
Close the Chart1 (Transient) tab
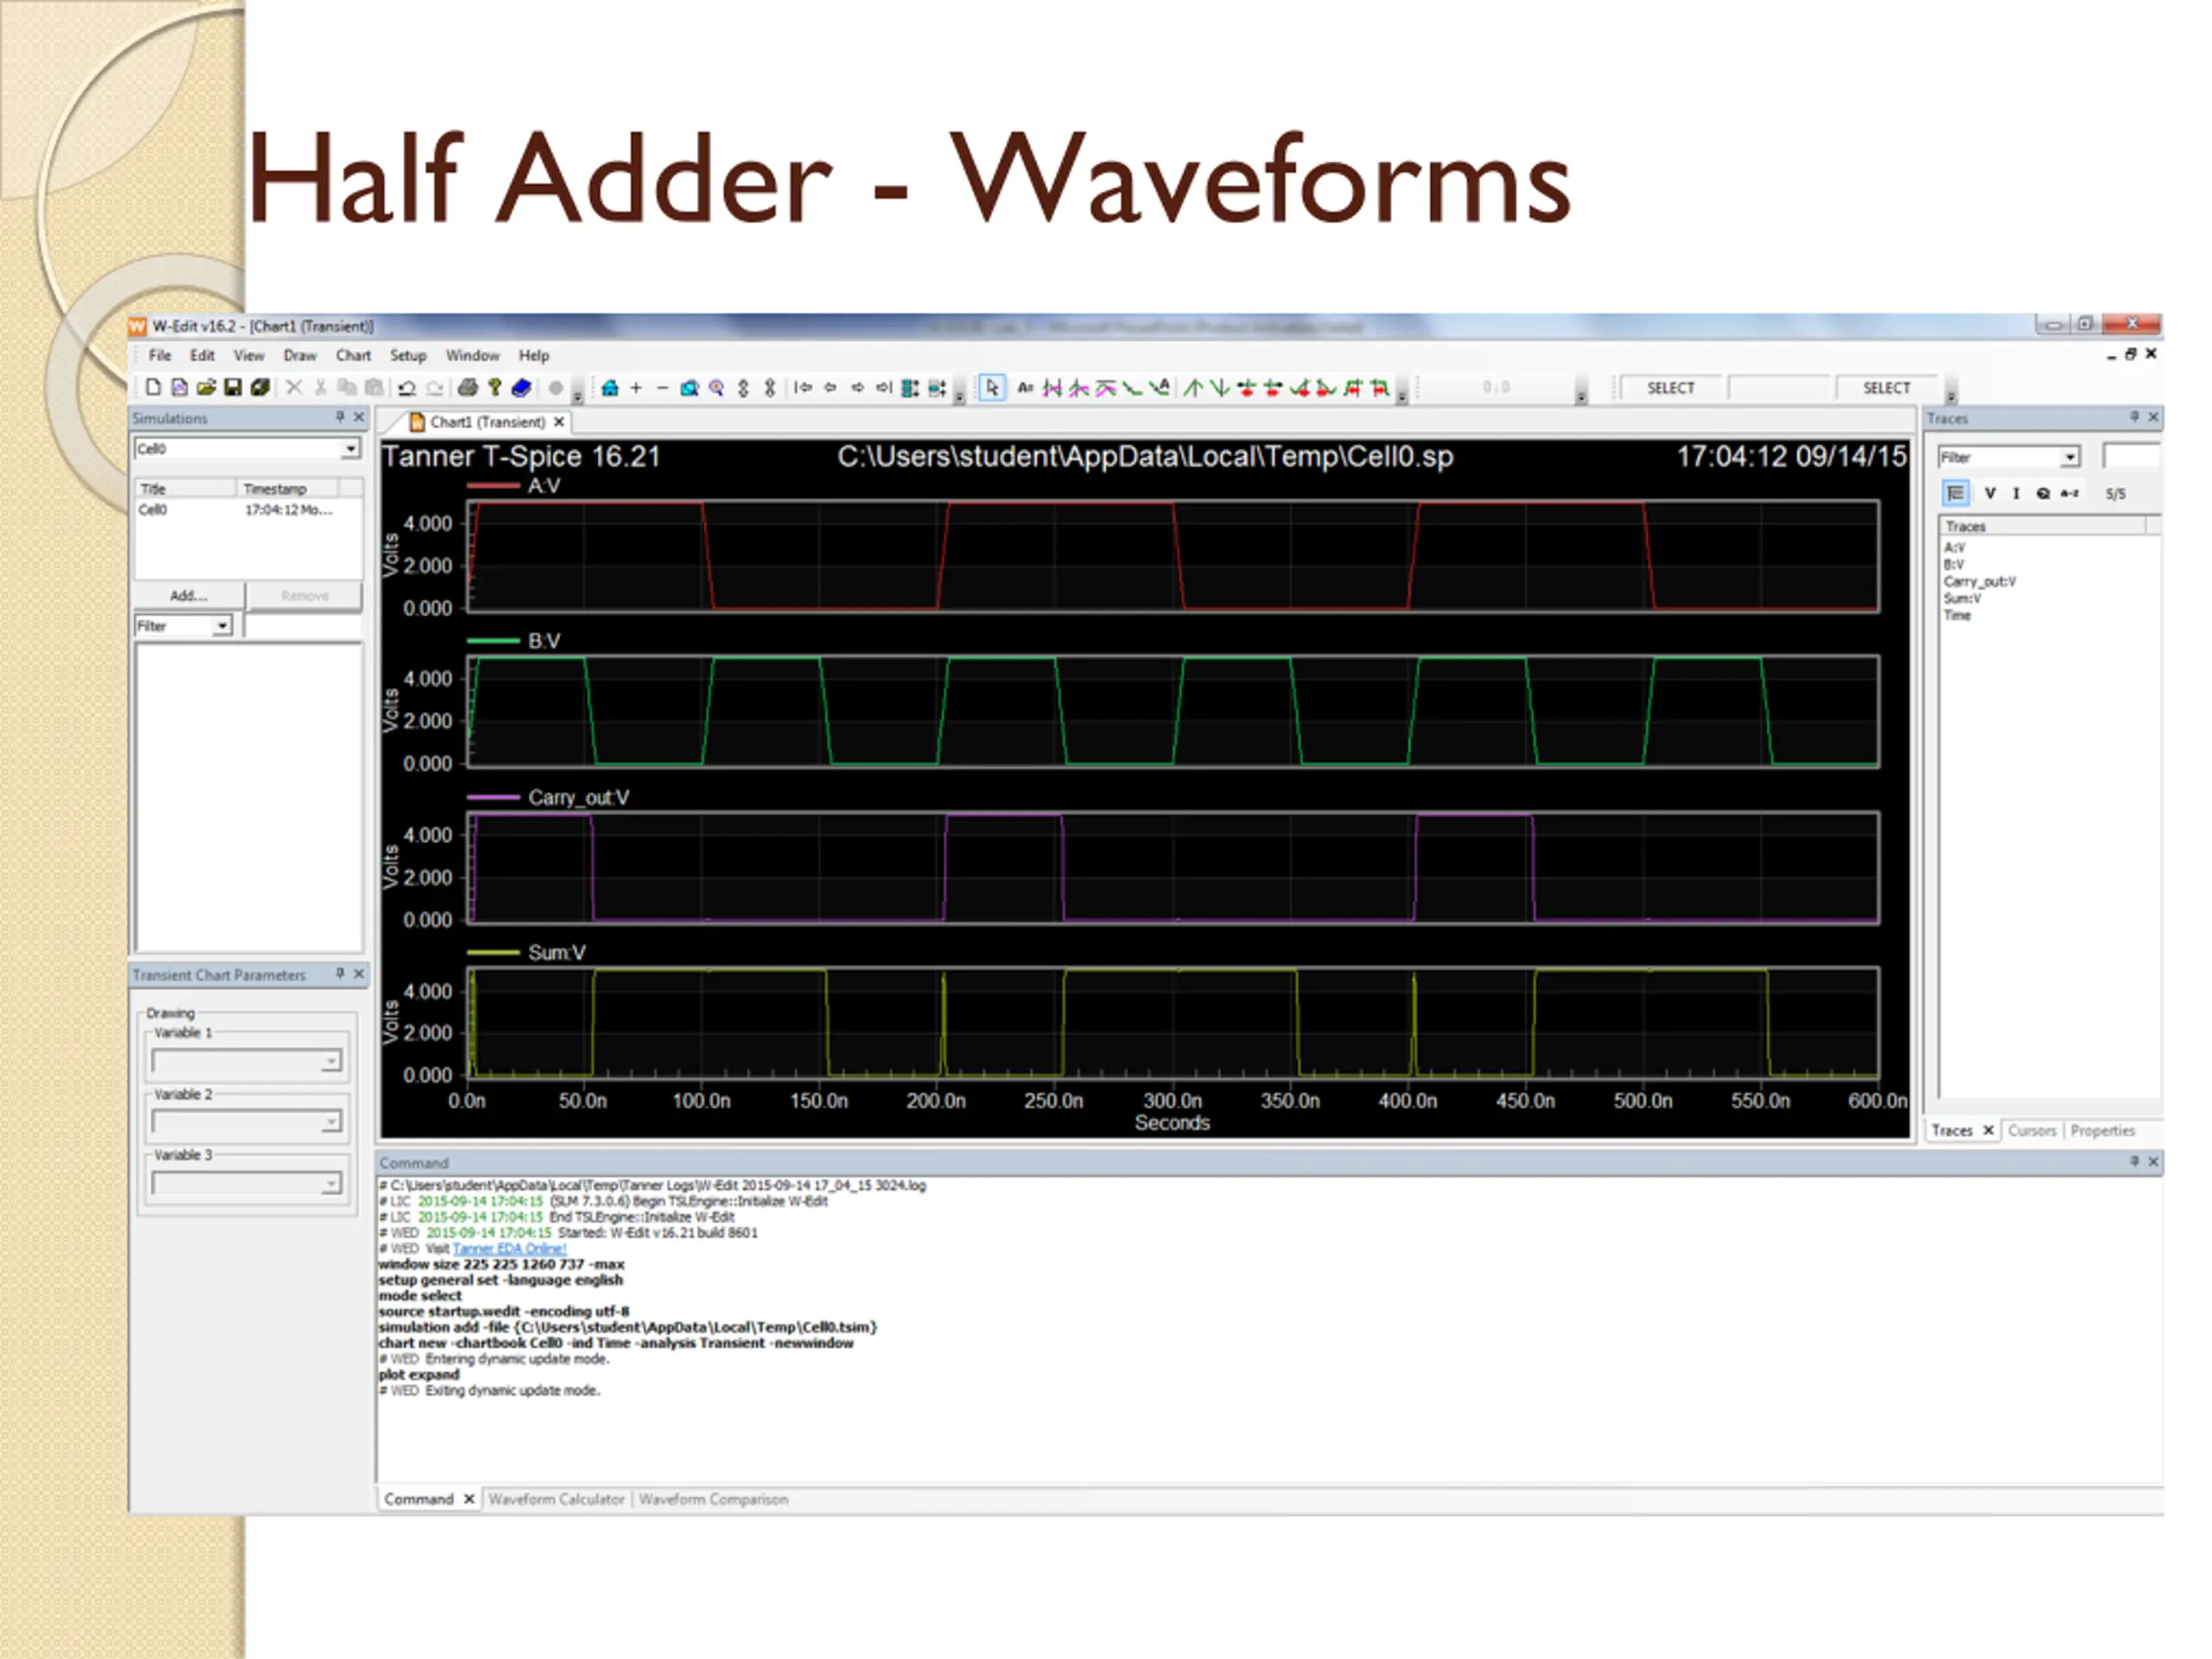click(559, 422)
